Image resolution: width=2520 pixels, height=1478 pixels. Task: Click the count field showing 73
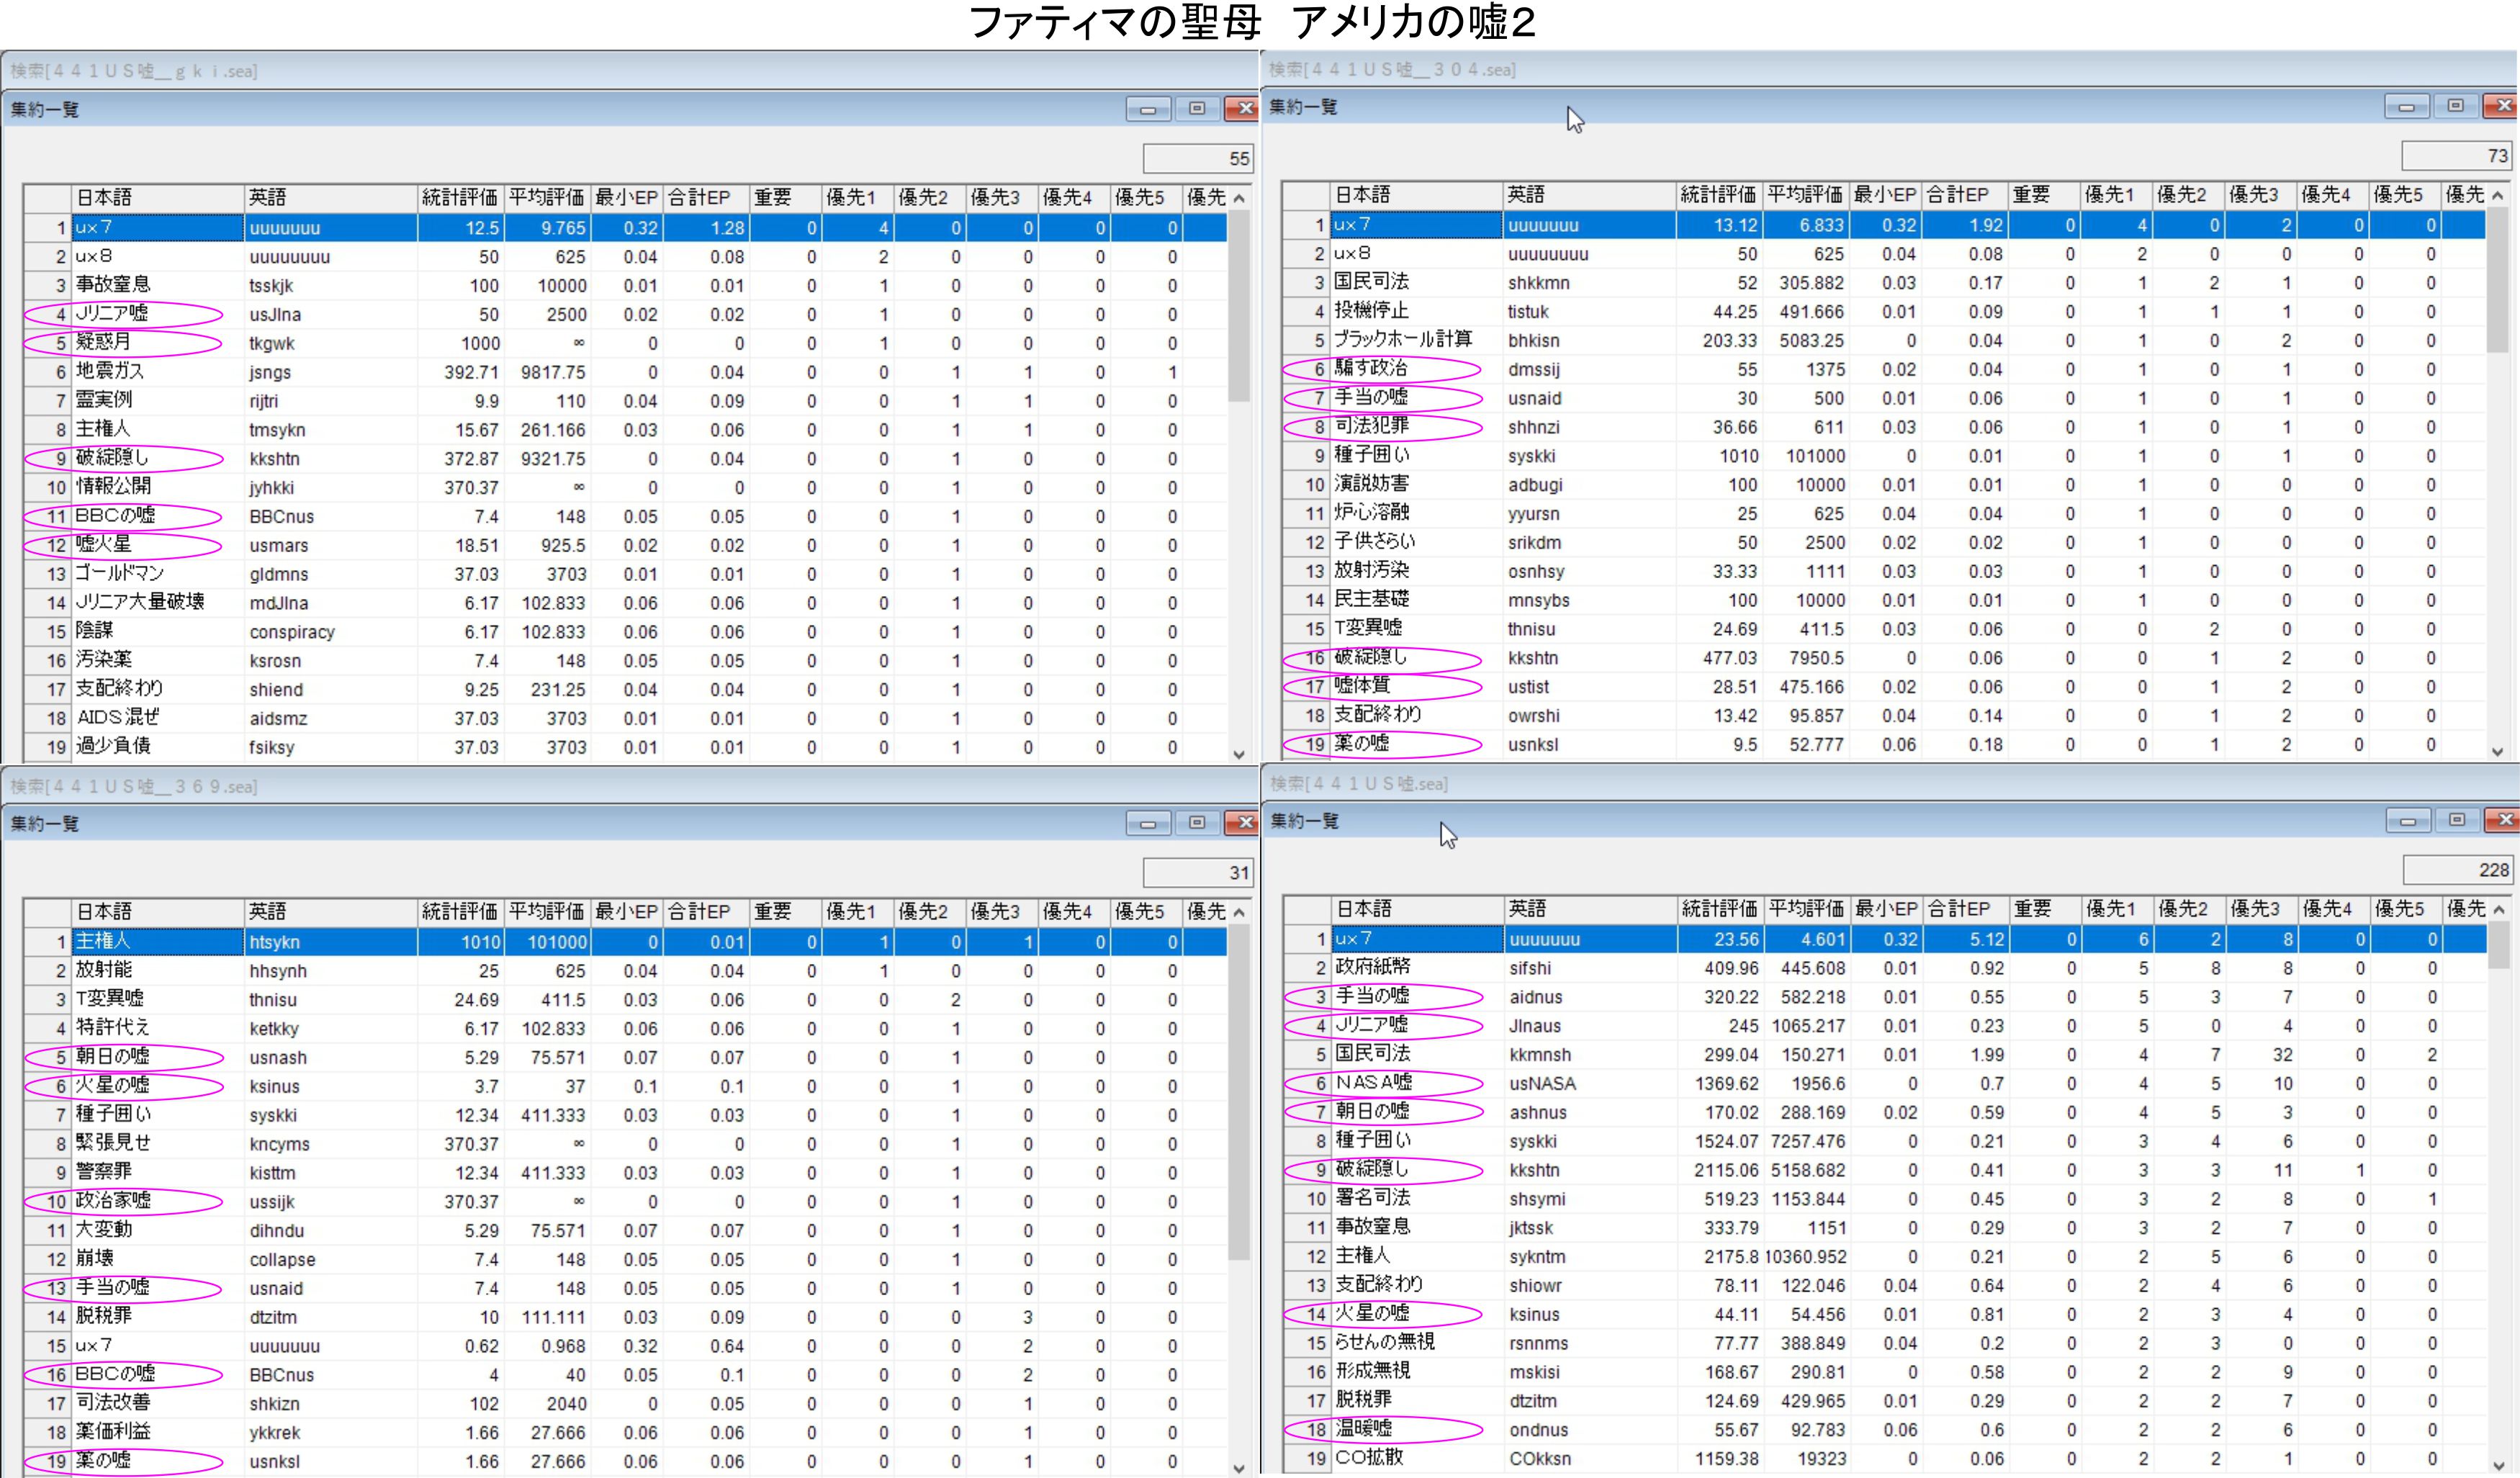pos(2456,156)
